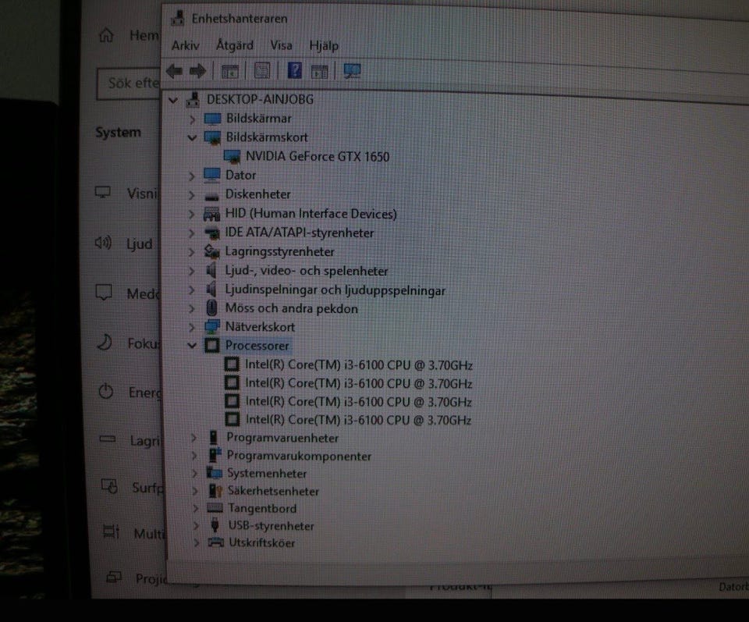Expand the USB-styrenheter category
749x622 pixels.
196,526
